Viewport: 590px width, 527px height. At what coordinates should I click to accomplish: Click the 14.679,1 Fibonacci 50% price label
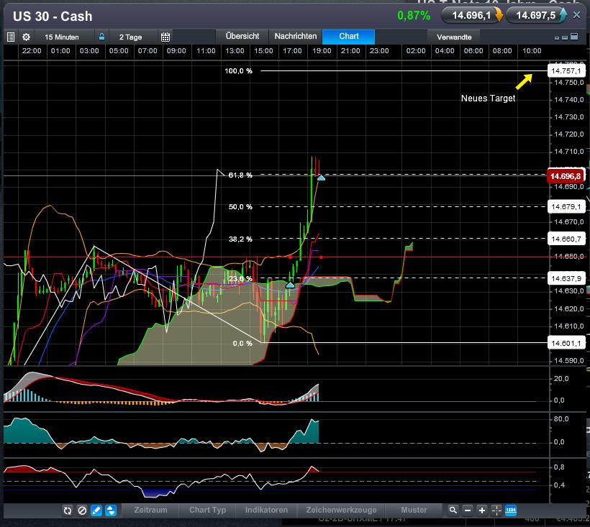pyautogui.click(x=566, y=206)
